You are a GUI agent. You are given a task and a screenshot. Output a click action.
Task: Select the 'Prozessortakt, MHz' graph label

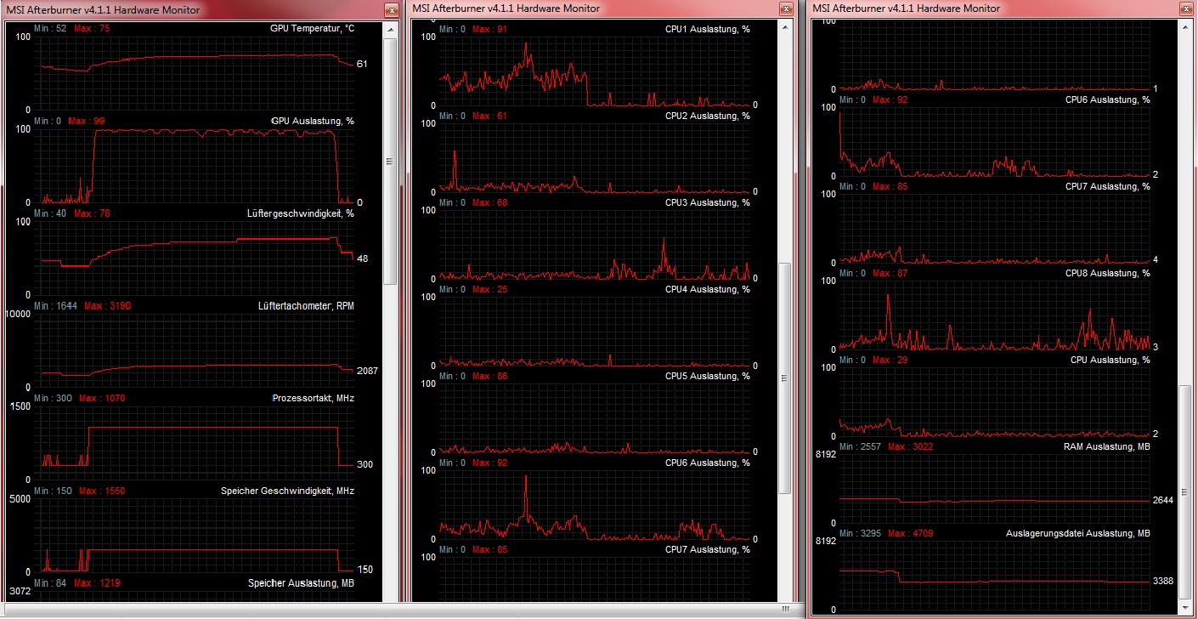(x=314, y=399)
